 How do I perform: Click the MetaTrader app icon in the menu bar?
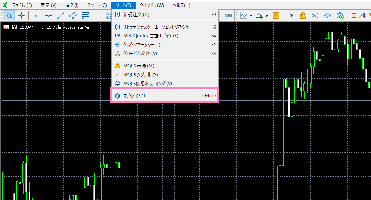(5, 5)
